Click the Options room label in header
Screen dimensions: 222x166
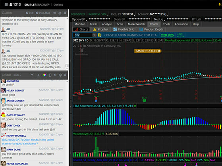click(x=58, y=5)
